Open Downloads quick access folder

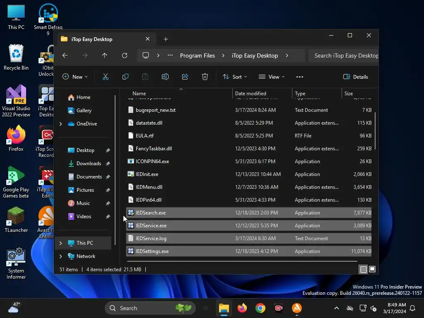pos(89,164)
